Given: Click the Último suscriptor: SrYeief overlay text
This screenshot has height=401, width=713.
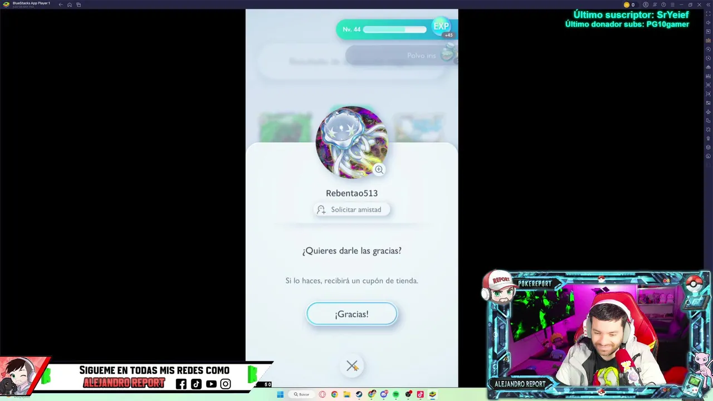Looking at the screenshot, I should click(631, 15).
